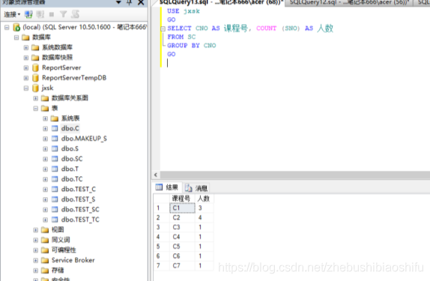430x281 pixels.
Task: Select the dbo.SC tree item
Action: pos(72,159)
